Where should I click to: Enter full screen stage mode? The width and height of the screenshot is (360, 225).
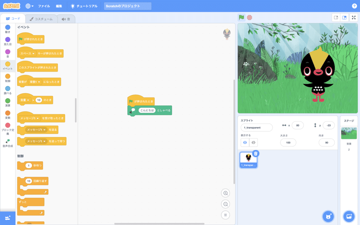[354, 18]
